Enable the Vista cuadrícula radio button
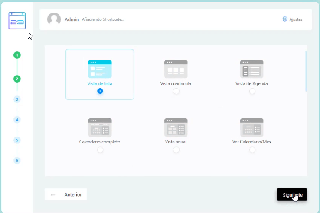 pos(176,91)
